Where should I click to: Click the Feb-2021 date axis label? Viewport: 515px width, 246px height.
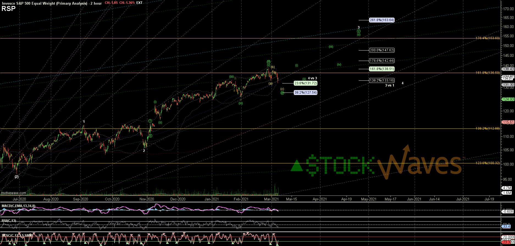(x=242, y=199)
